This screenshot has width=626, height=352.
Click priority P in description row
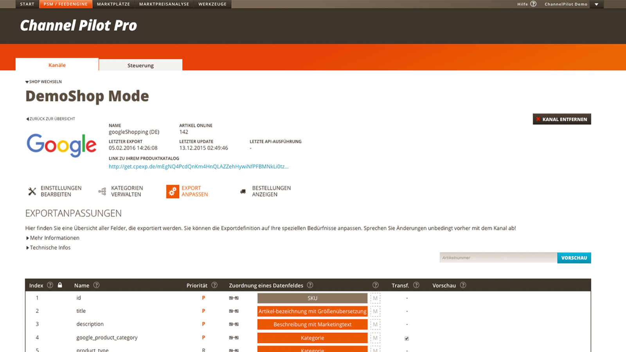[x=203, y=324]
